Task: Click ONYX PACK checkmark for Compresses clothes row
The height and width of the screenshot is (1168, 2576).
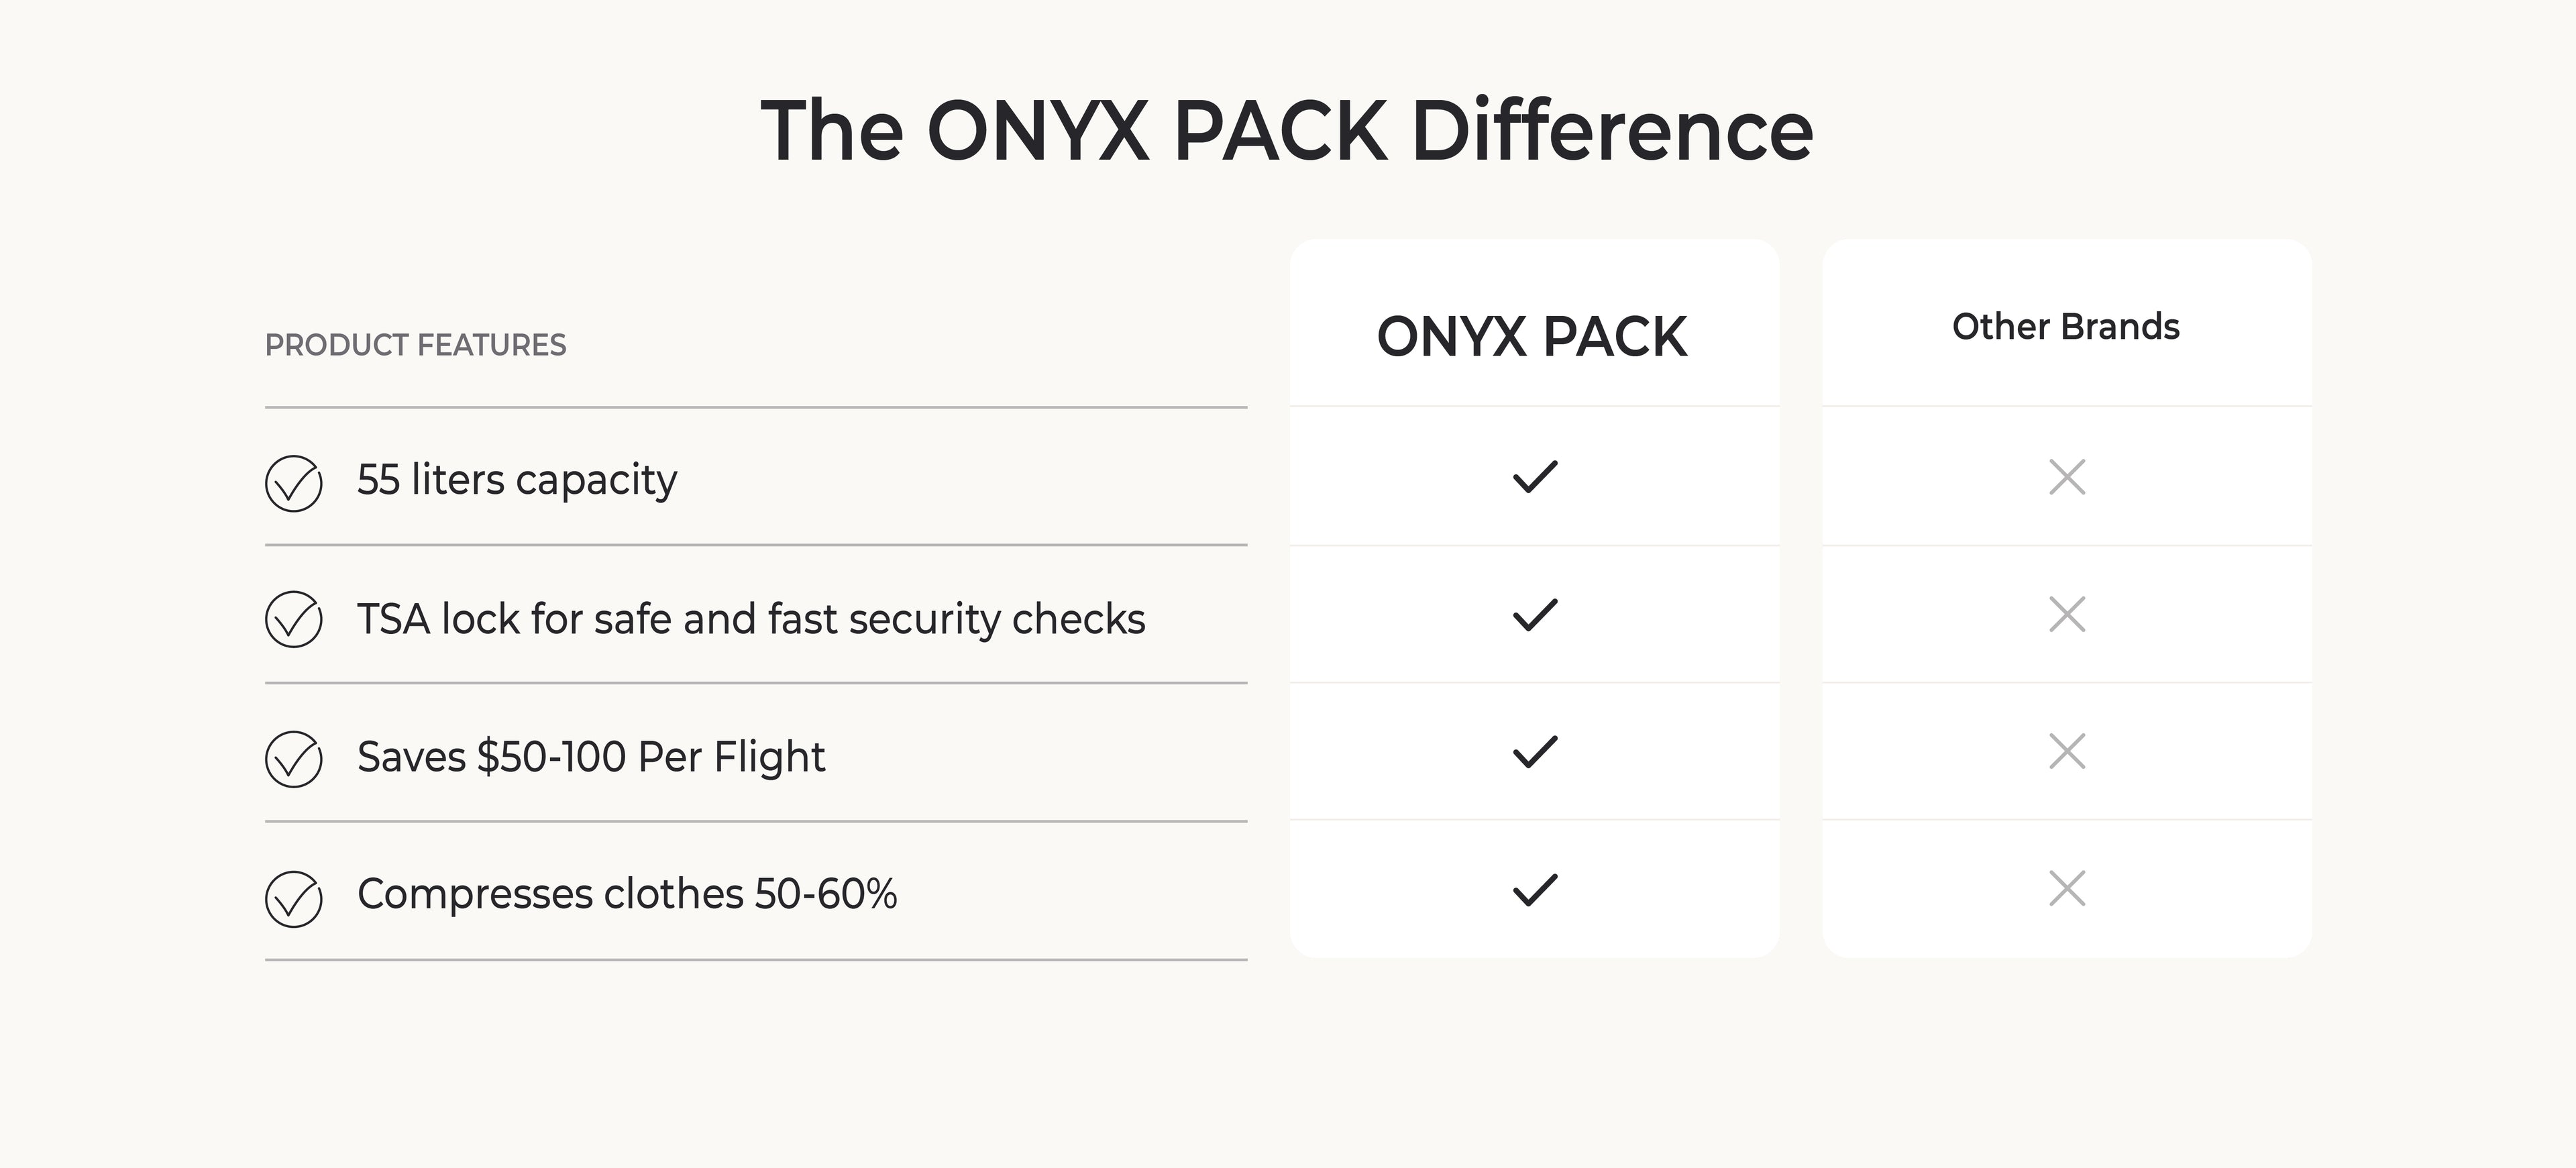Action: coord(1535,889)
